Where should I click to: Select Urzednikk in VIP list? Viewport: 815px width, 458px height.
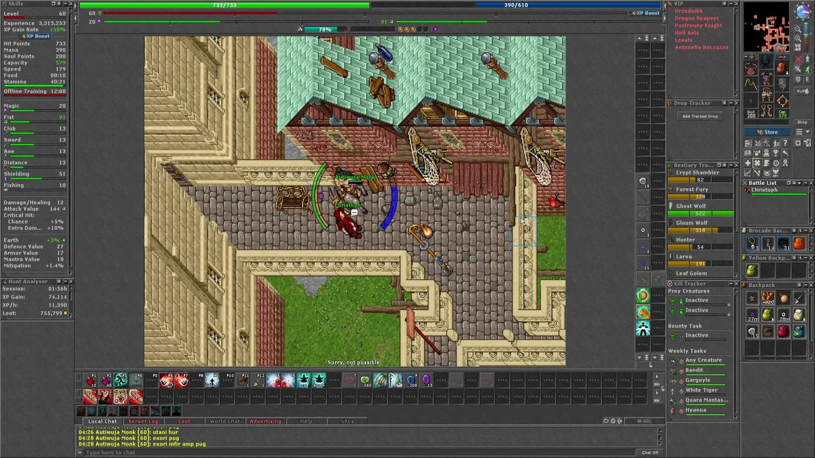(689, 11)
